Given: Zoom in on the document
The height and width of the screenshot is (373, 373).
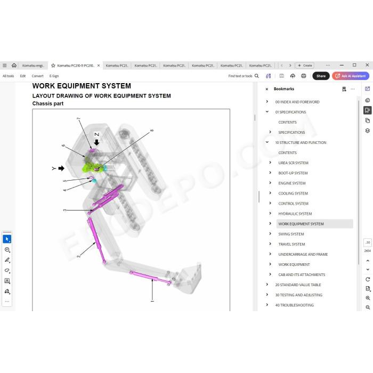Looking at the screenshot, I should pyautogui.click(x=368, y=298).
